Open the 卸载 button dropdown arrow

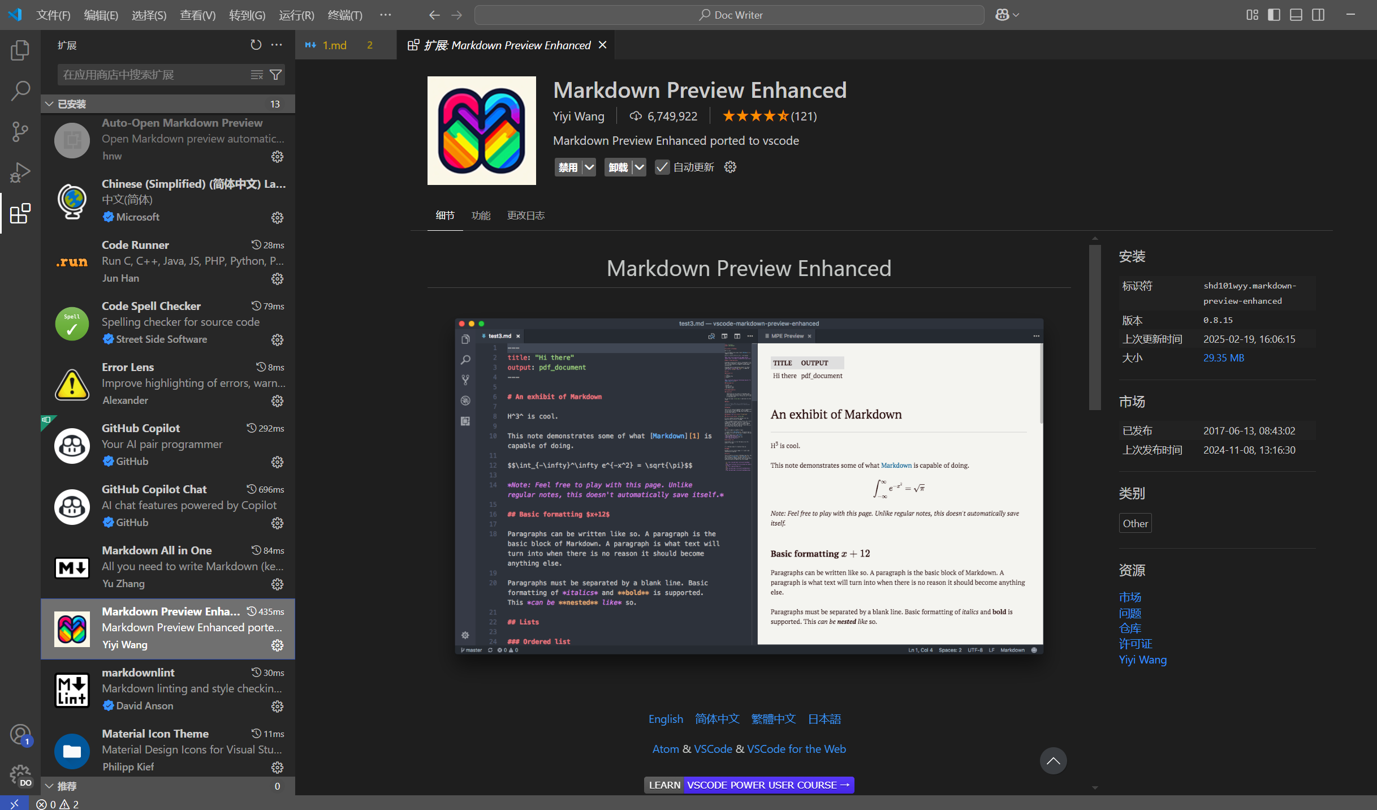[x=639, y=167]
